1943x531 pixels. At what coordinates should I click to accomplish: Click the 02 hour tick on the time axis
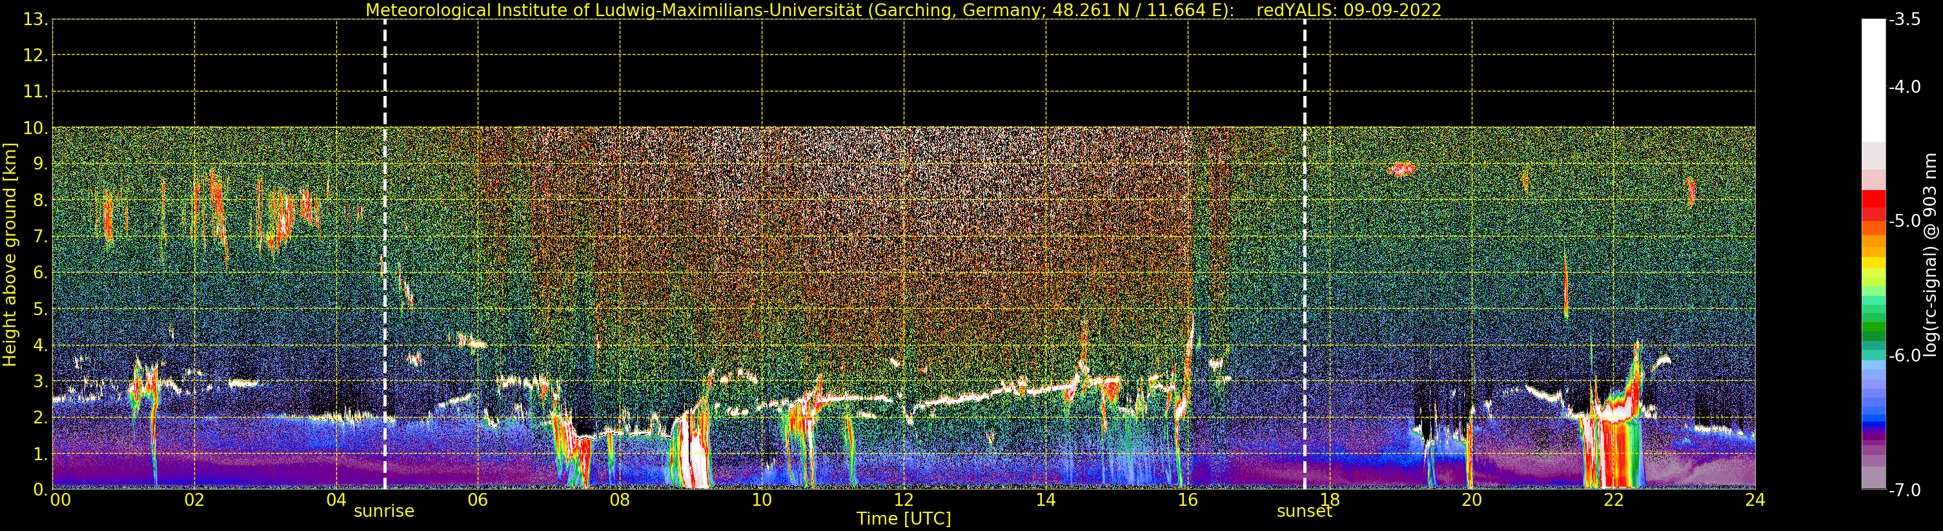pos(194,500)
